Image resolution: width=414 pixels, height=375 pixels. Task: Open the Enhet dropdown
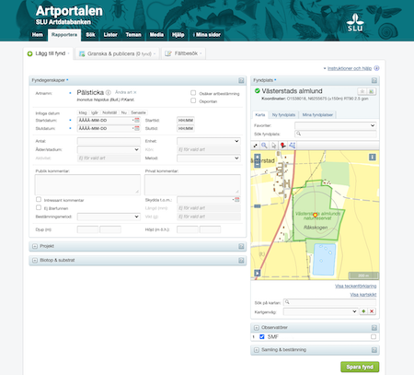coord(209,141)
